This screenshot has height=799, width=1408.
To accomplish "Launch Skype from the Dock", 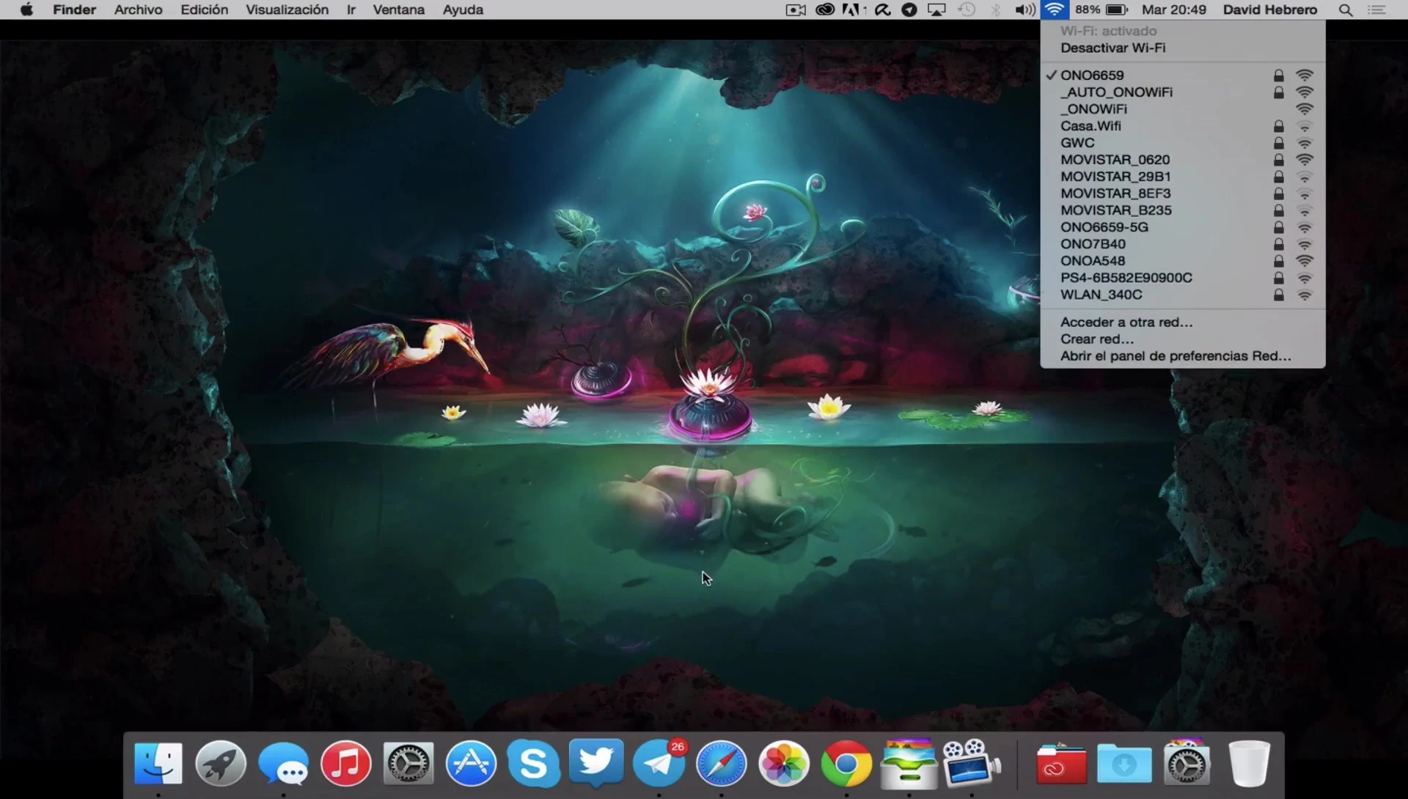I will tap(533, 763).
